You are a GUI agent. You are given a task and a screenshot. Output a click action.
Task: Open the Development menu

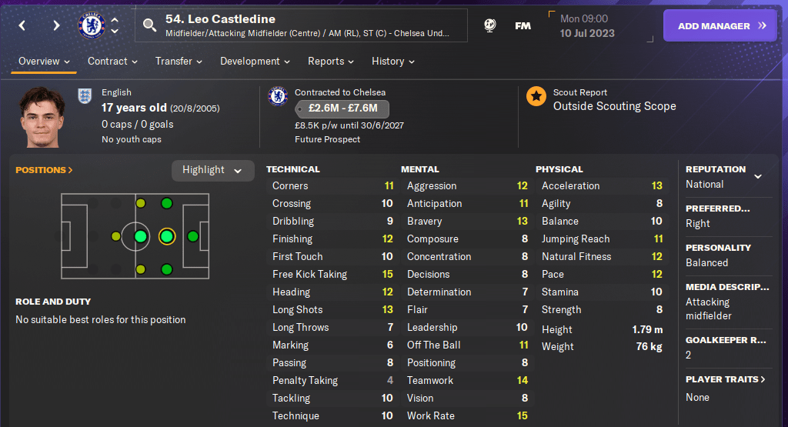click(255, 62)
